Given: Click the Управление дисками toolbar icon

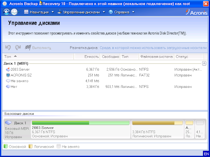Looking at the screenshot, I should [x=59, y=12].
